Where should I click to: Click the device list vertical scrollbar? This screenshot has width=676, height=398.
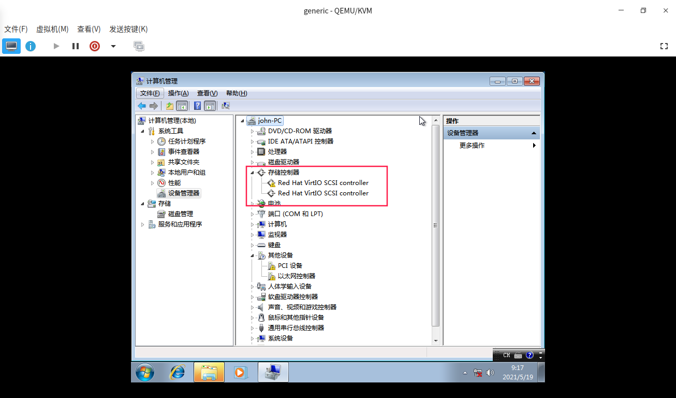[435, 225]
